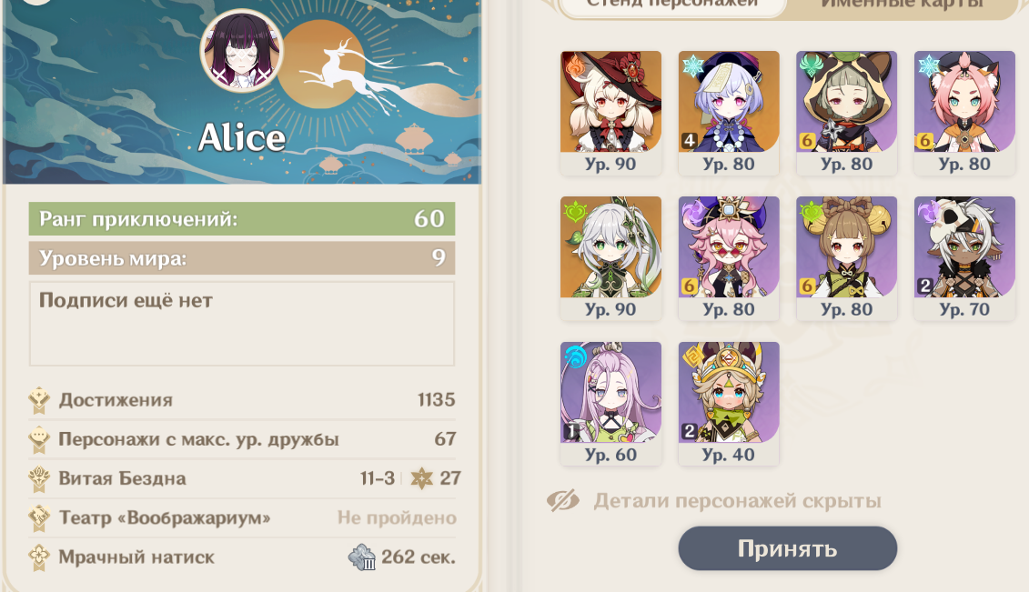Click the Театр «Воображариум» row icon

pyautogui.click(x=39, y=518)
